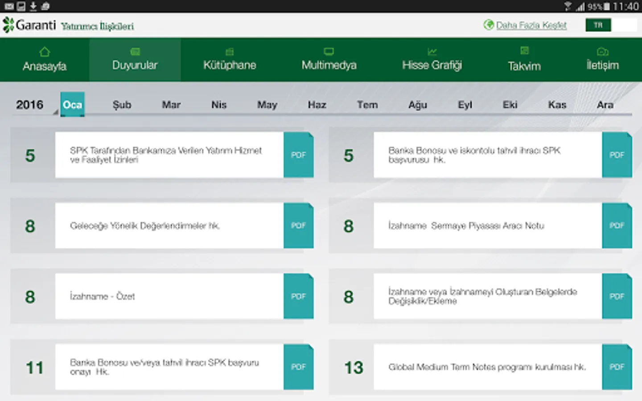Image resolution: width=642 pixels, height=401 pixels.
Task: Open the Takvim navigation item
Action: pos(525,60)
